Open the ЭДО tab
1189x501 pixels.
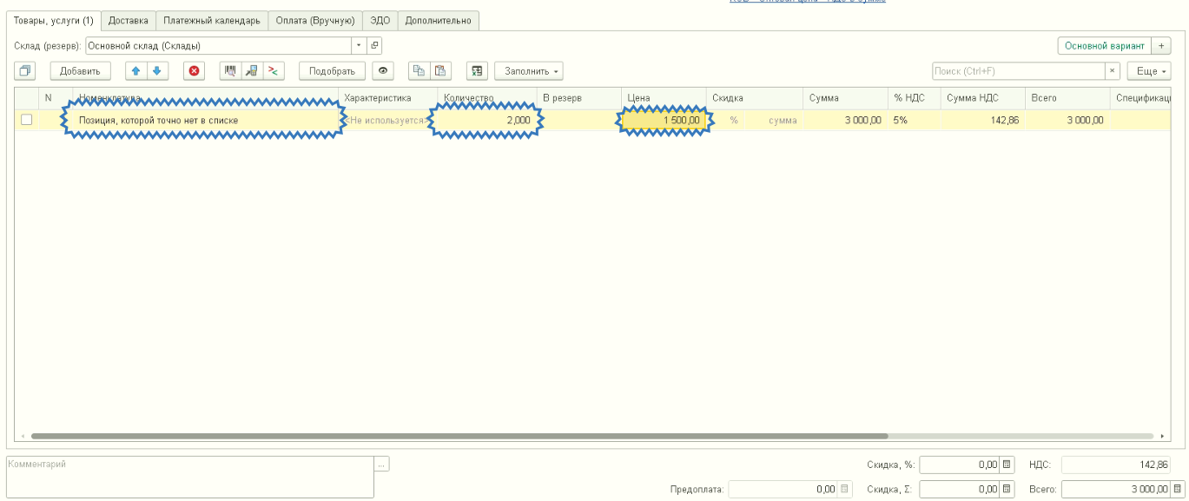click(380, 20)
